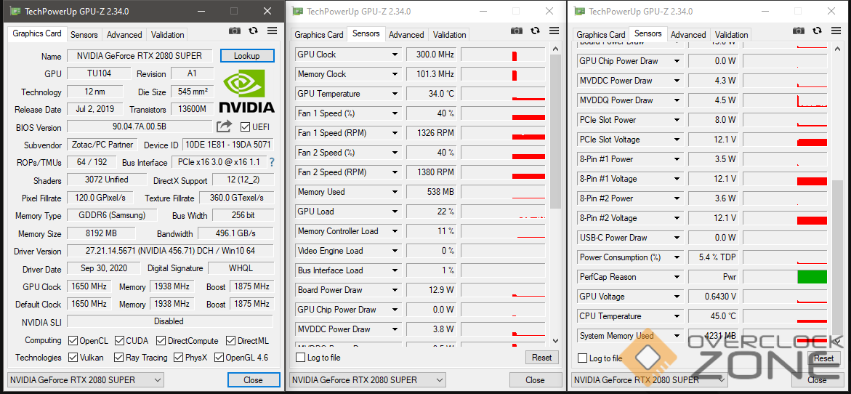851x394 pixels.
Task: Open the GPU Clock sensor dropdown
Action: [395, 55]
